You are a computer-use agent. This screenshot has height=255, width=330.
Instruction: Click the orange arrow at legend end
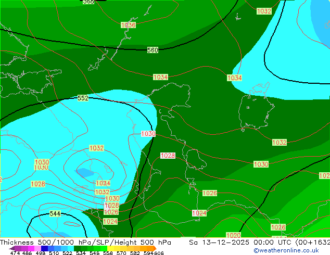point(155,248)
